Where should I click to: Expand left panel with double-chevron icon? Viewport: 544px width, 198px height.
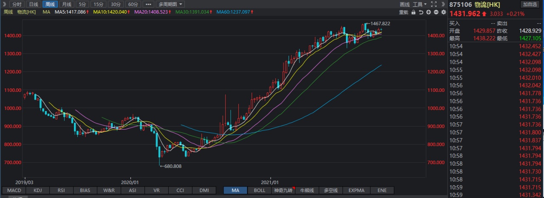point(4,4)
